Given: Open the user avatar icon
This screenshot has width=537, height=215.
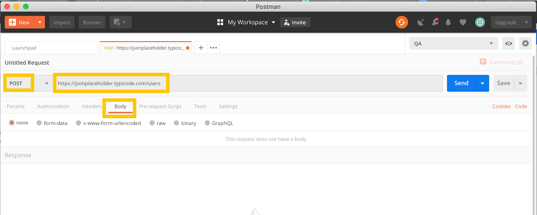Looking at the screenshot, I should tap(480, 22).
